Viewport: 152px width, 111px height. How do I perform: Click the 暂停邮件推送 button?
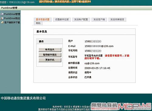(50, 55)
